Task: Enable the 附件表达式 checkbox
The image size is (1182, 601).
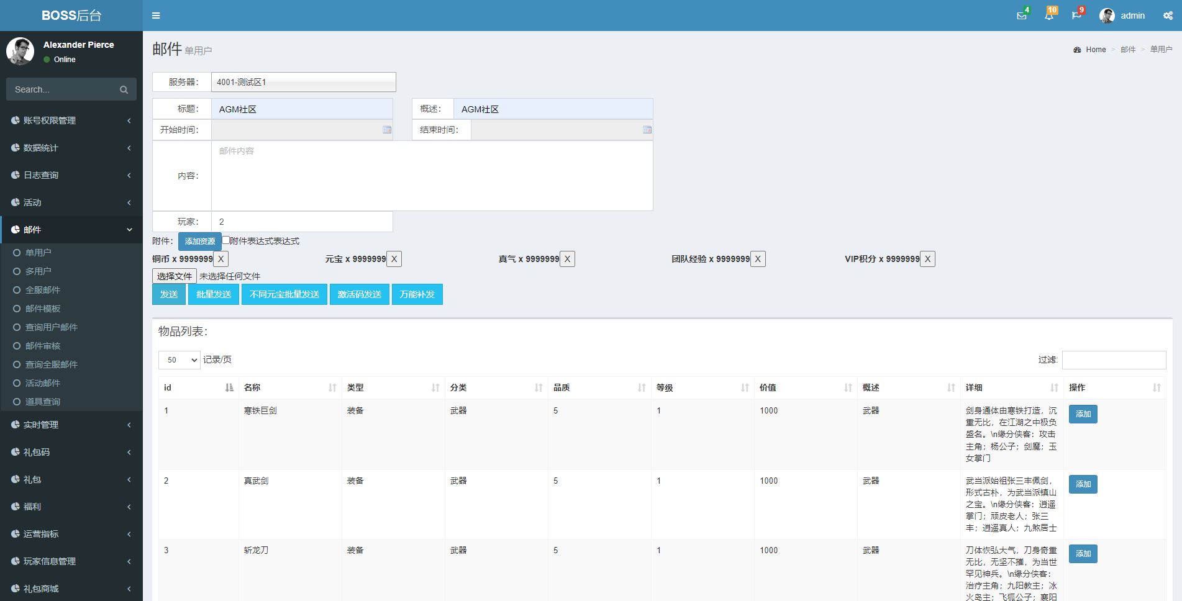Action: pyautogui.click(x=226, y=240)
